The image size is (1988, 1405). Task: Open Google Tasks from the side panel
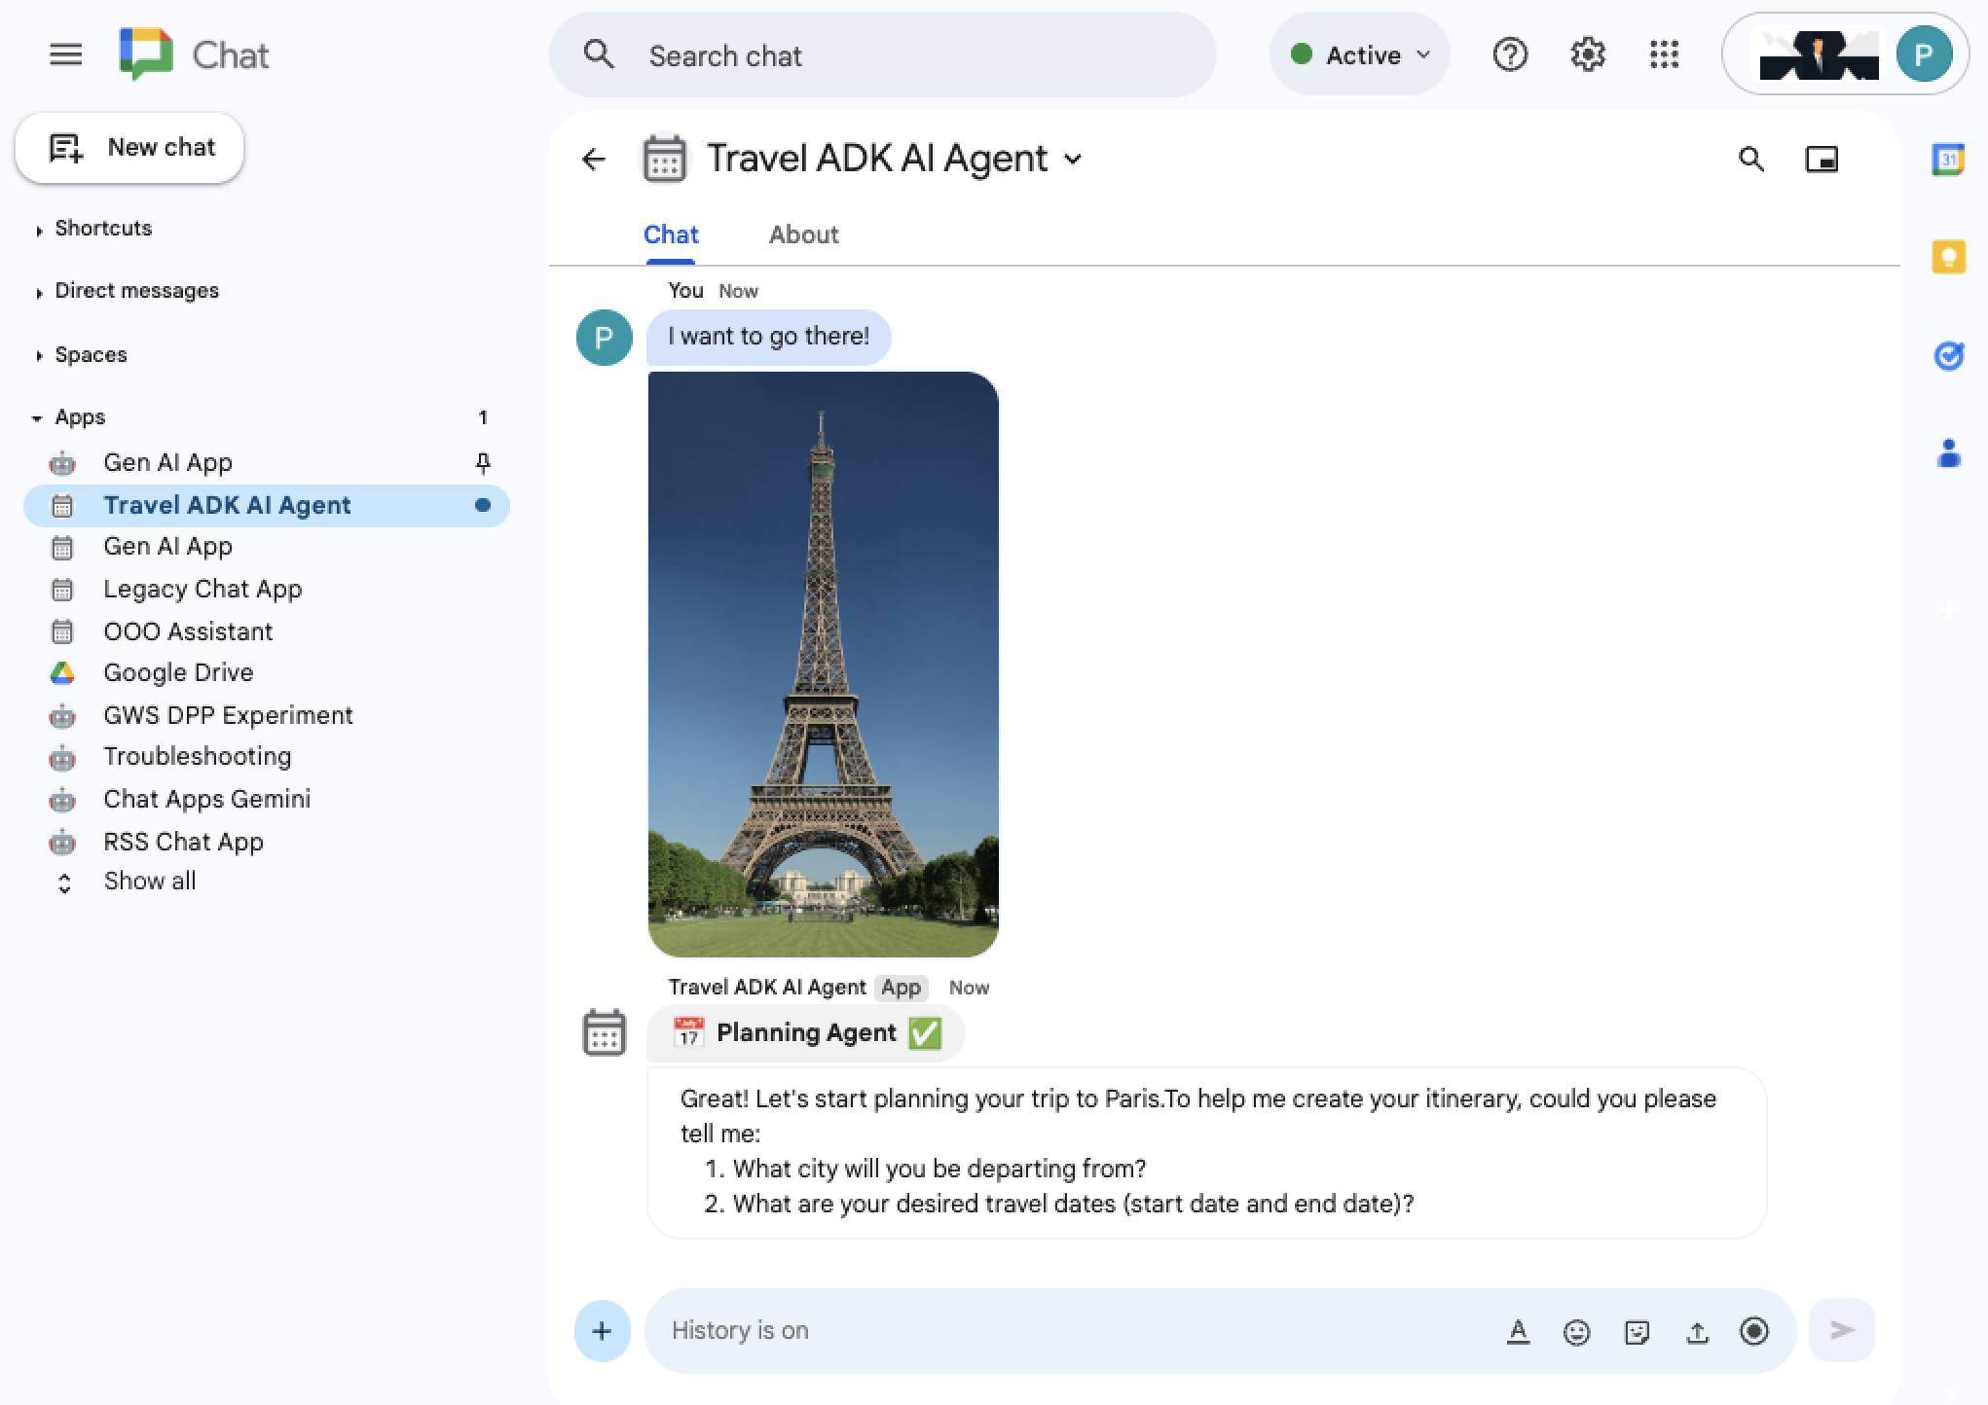pyautogui.click(x=1948, y=356)
